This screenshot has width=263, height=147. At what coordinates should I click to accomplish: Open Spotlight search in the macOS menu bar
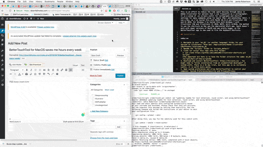[254, 2]
